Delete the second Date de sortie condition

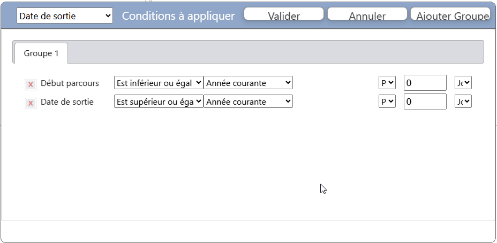[x=31, y=103]
